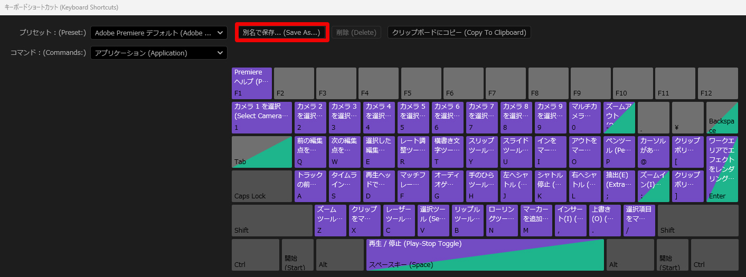Viewport: 746px width, 277px height.
Task: Select the @ key shortcut
Action: (654, 152)
